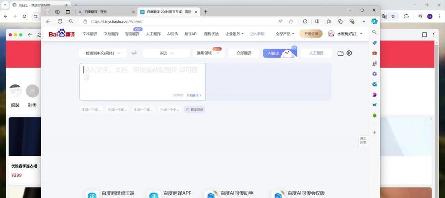Customize Edge sidebar with plus icon

point(374,132)
